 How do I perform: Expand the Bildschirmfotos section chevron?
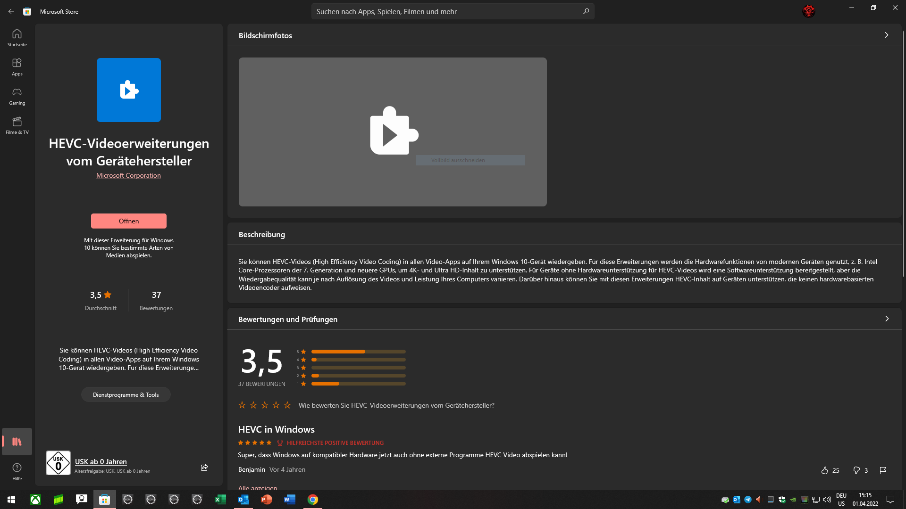click(887, 35)
